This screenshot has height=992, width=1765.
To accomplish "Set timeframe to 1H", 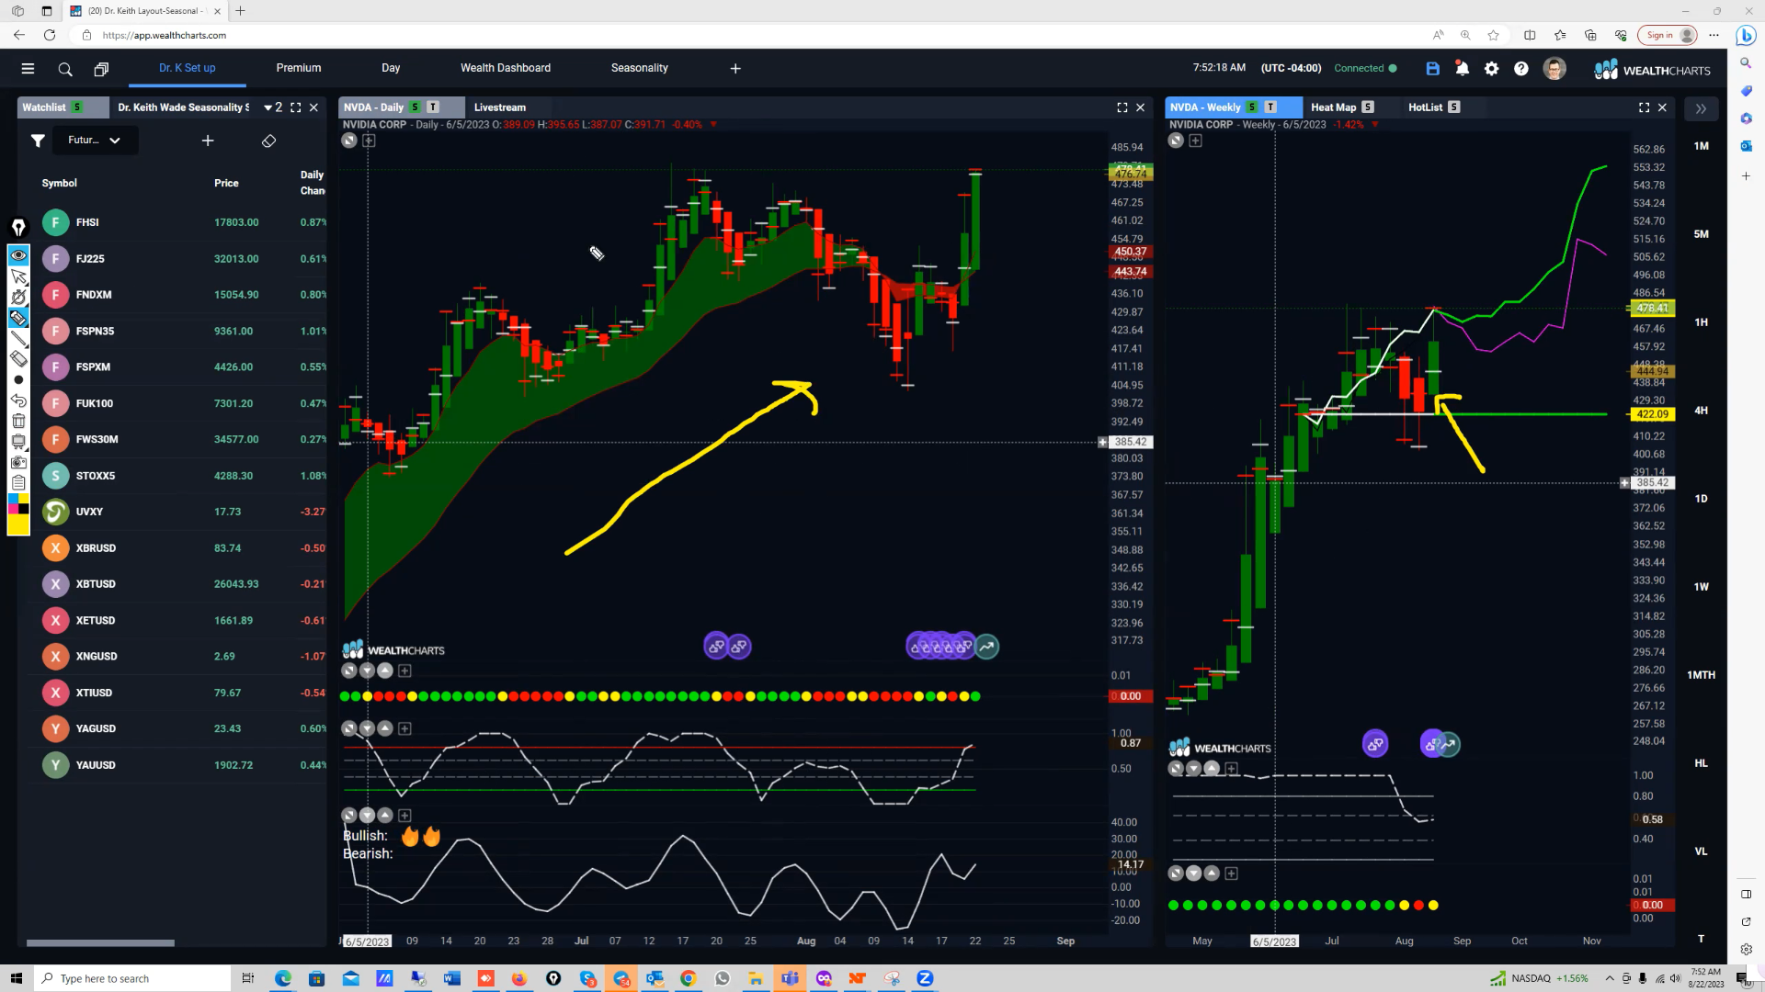I will click(x=1702, y=322).
